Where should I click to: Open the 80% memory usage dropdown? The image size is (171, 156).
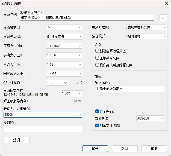click(x=72, y=93)
